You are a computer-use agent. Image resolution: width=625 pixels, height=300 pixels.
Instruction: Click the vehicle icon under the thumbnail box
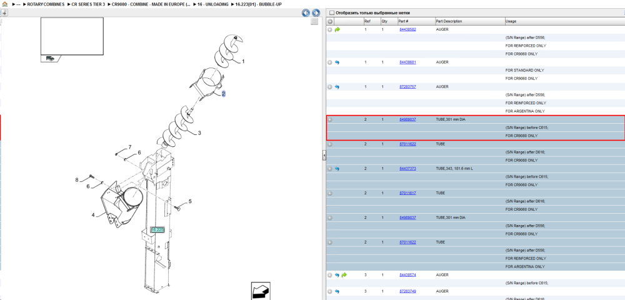[x=50, y=59]
